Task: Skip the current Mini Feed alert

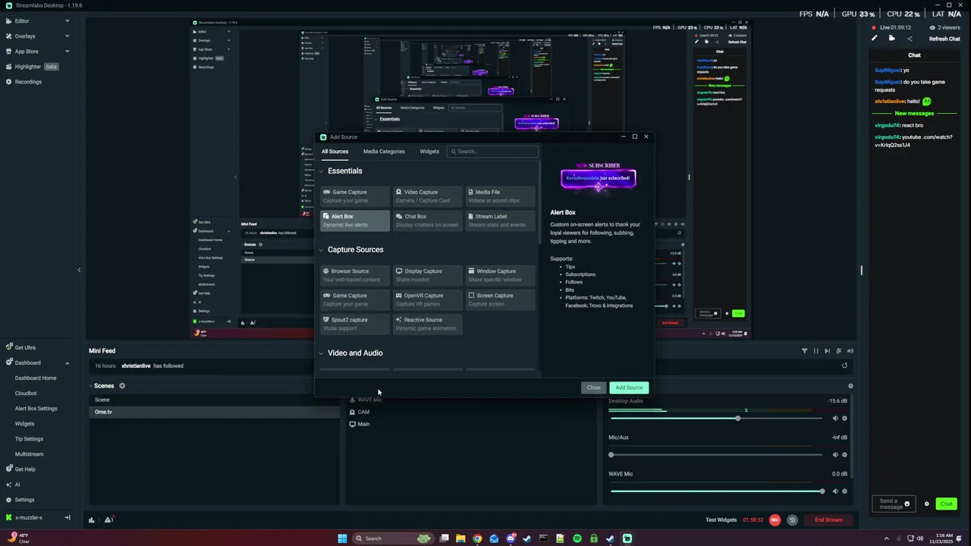Action: [828, 351]
